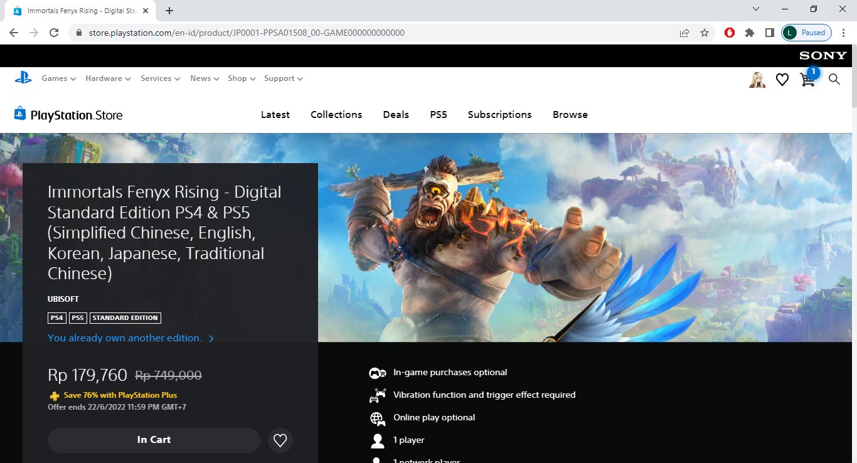Open the shopping cart with 1 item
Viewport: 857px width, 463px height.
pyautogui.click(x=809, y=78)
